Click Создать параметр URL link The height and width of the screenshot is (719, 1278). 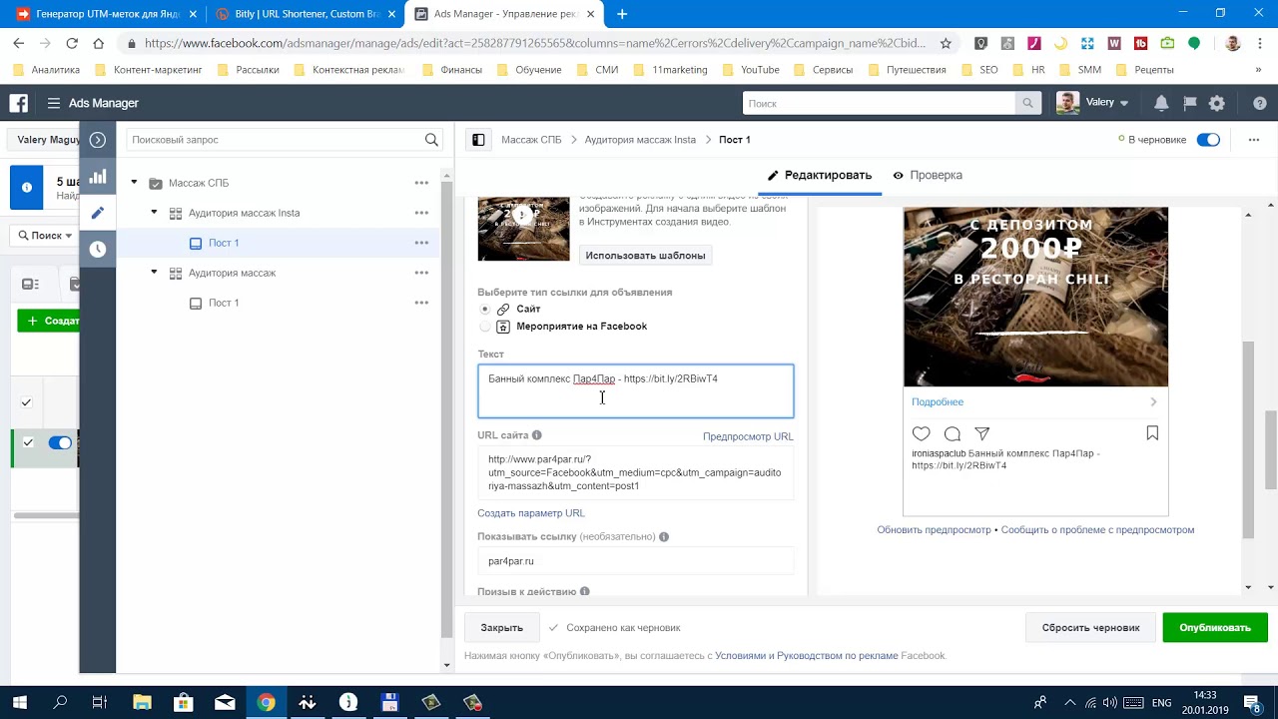(x=531, y=513)
